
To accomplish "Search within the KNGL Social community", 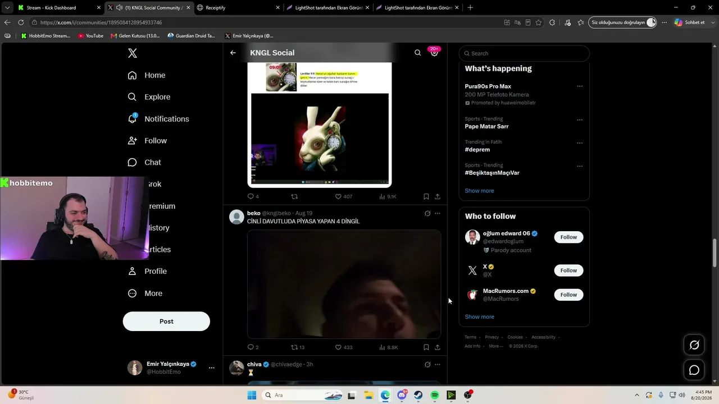I will [x=417, y=53].
